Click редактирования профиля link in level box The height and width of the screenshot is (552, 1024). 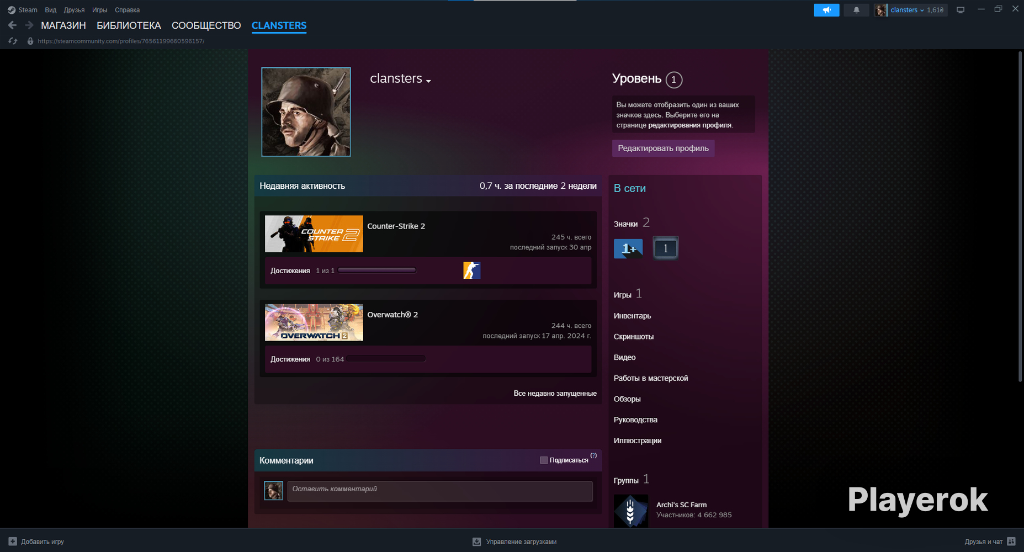pyautogui.click(x=690, y=125)
